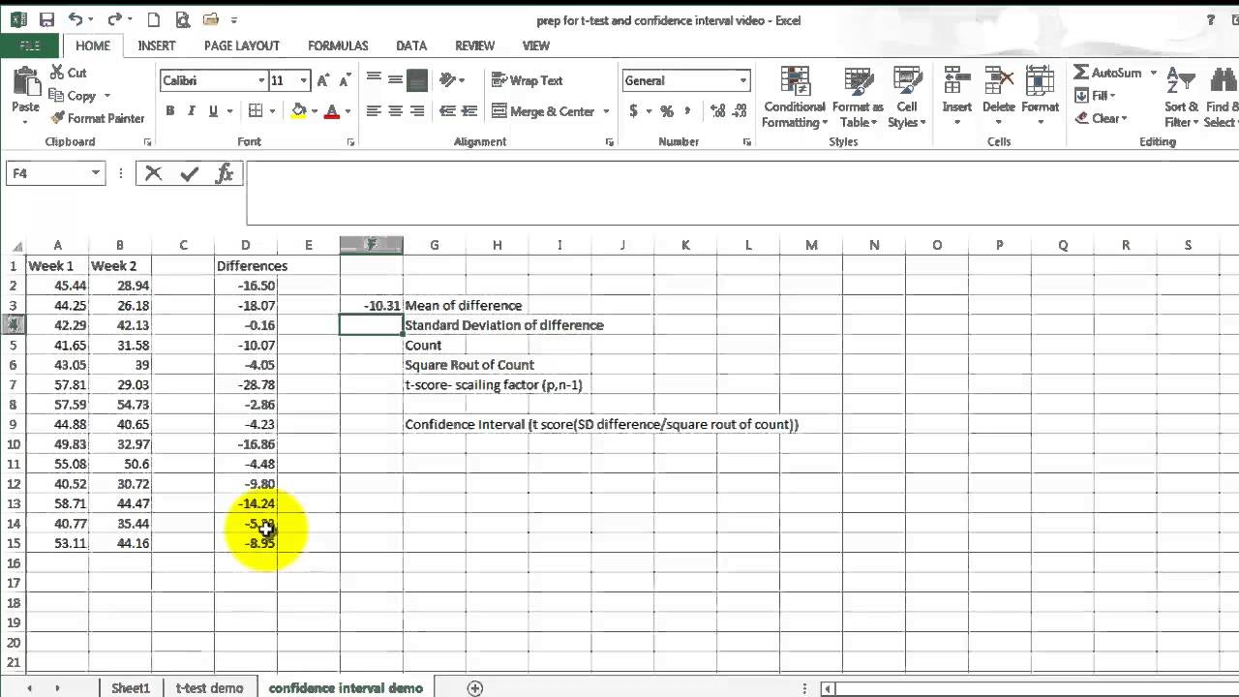The width and height of the screenshot is (1239, 697).
Task: Click the New blank workbook icon
Action: [x=153, y=19]
